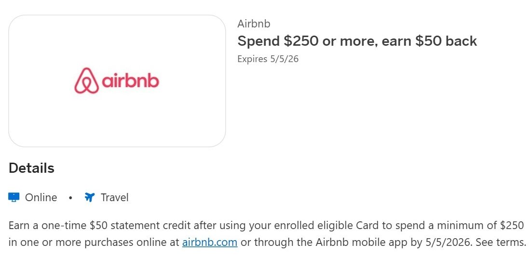This screenshot has height=256, width=532.
Task: Click the bullet separator between Online and Travel
Action: coord(70,197)
